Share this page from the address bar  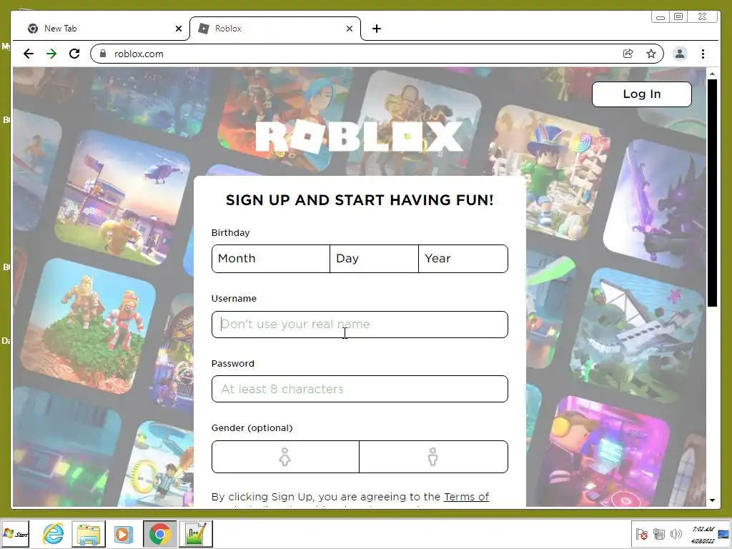point(628,54)
